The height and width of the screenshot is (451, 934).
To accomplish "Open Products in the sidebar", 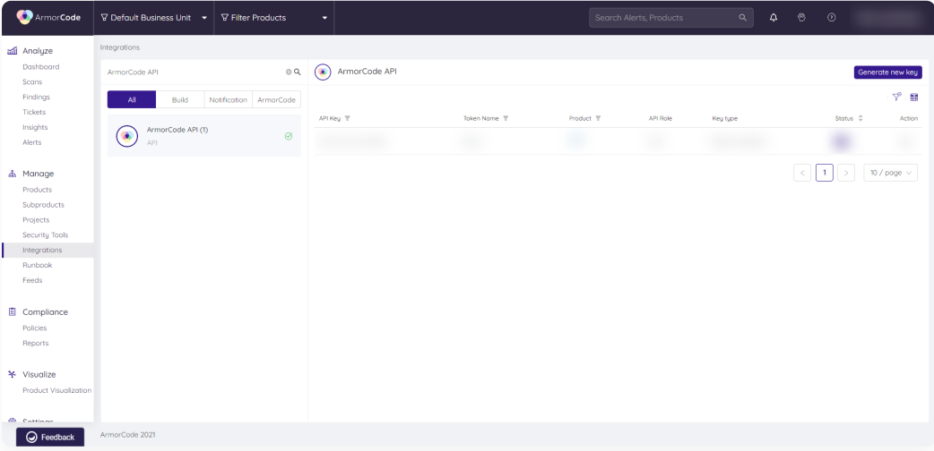I will pos(37,190).
